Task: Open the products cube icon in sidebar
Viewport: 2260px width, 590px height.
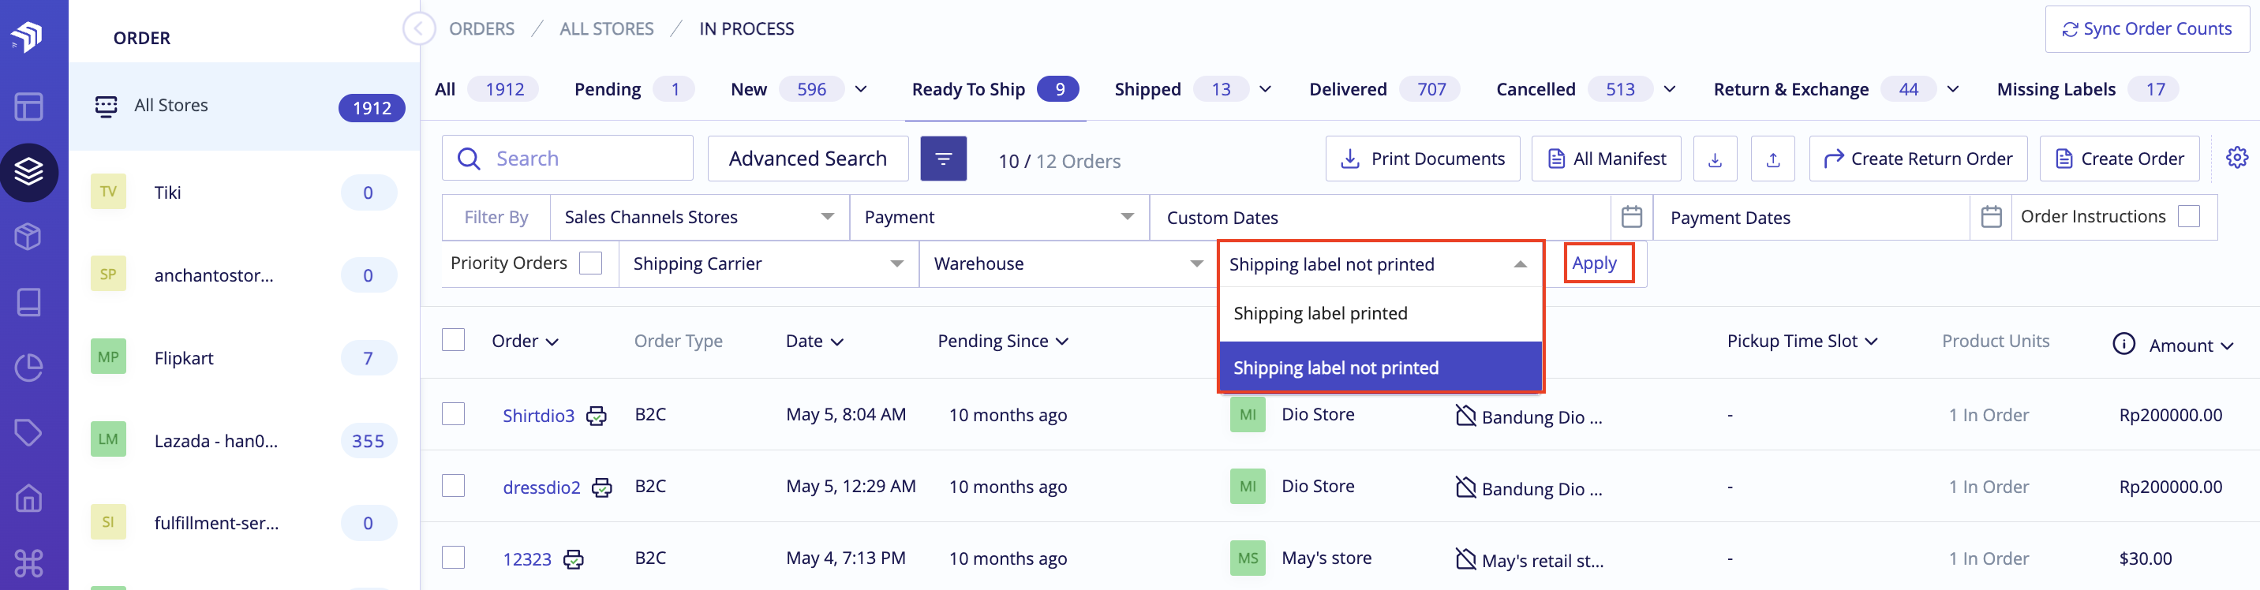Action: [29, 237]
